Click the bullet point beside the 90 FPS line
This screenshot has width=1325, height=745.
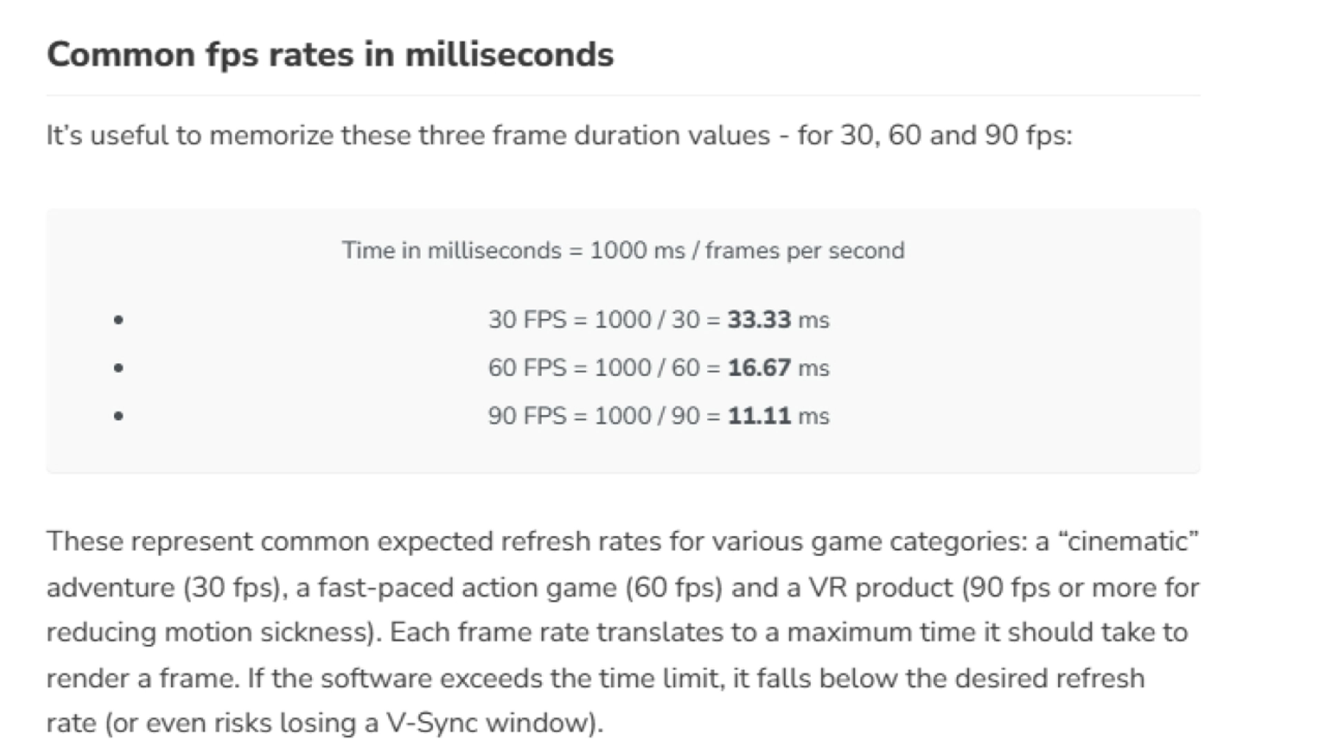click(x=118, y=416)
